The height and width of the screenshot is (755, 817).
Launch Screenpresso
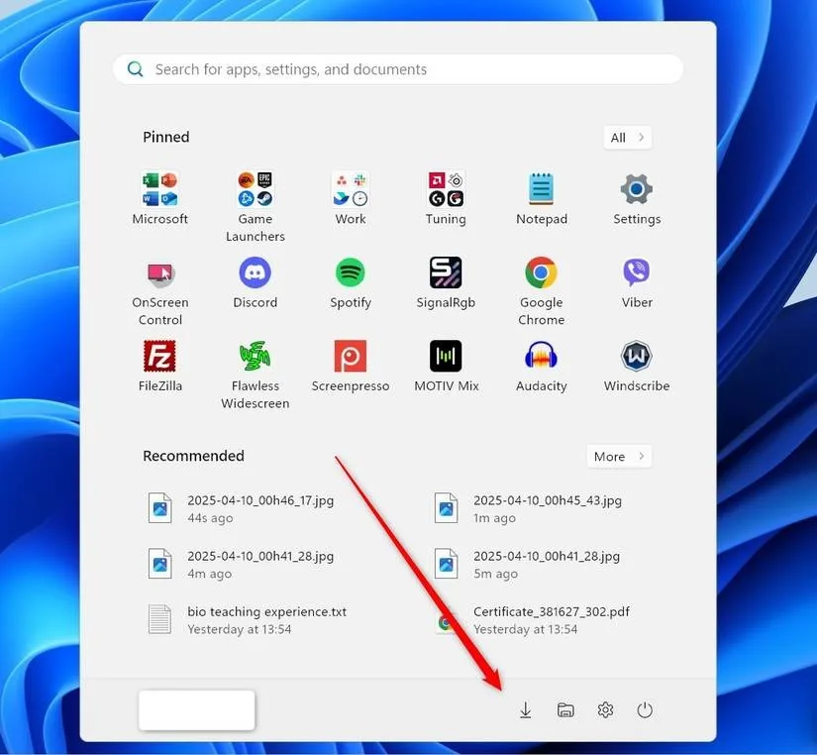click(x=351, y=366)
